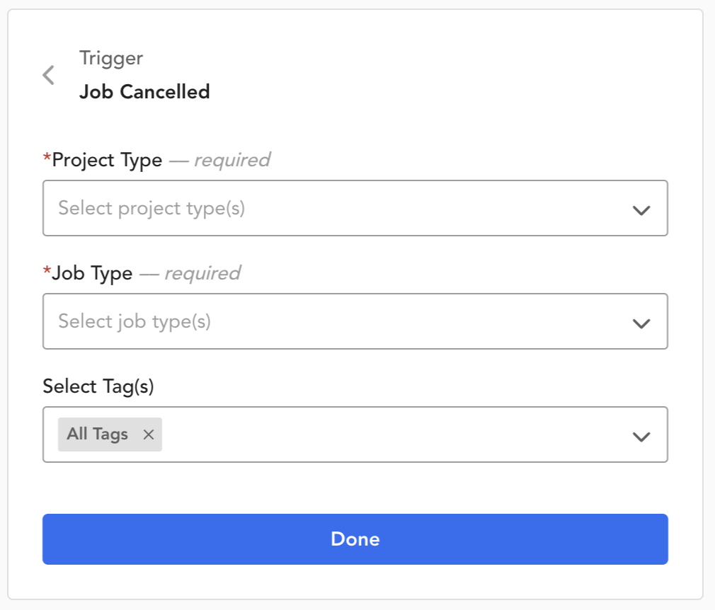Remove the All Tags chip with X
The width and height of the screenshot is (715, 610).
[148, 435]
